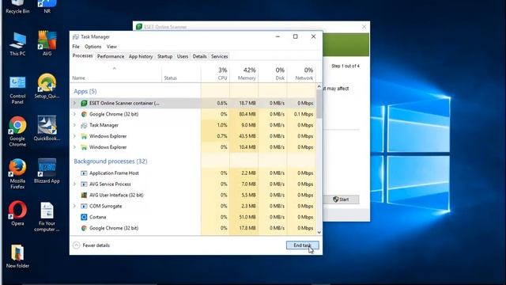Expand the Google Chrome app row

(74, 114)
